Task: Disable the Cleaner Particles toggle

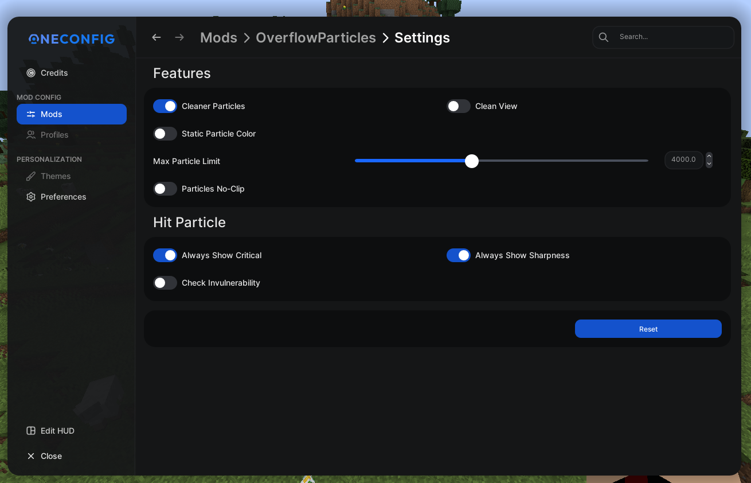Action: tap(165, 106)
